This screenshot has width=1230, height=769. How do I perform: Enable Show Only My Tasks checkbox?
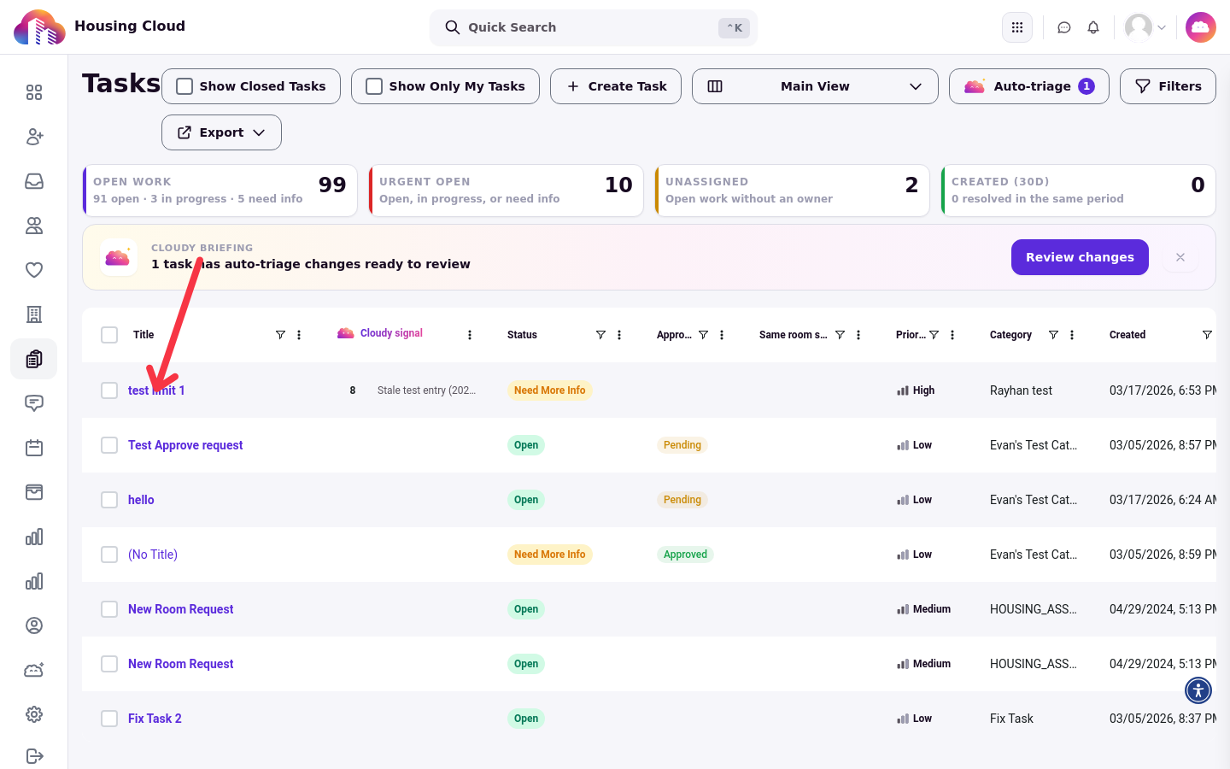pyautogui.click(x=374, y=86)
